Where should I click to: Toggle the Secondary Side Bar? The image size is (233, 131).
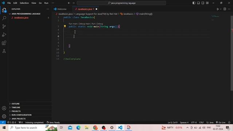203,3
